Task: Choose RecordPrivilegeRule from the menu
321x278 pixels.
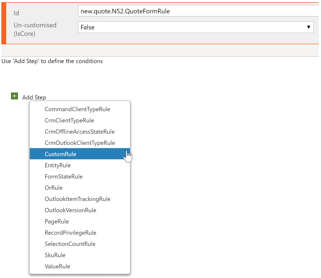Action: pyautogui.click(x=70, y=233)
